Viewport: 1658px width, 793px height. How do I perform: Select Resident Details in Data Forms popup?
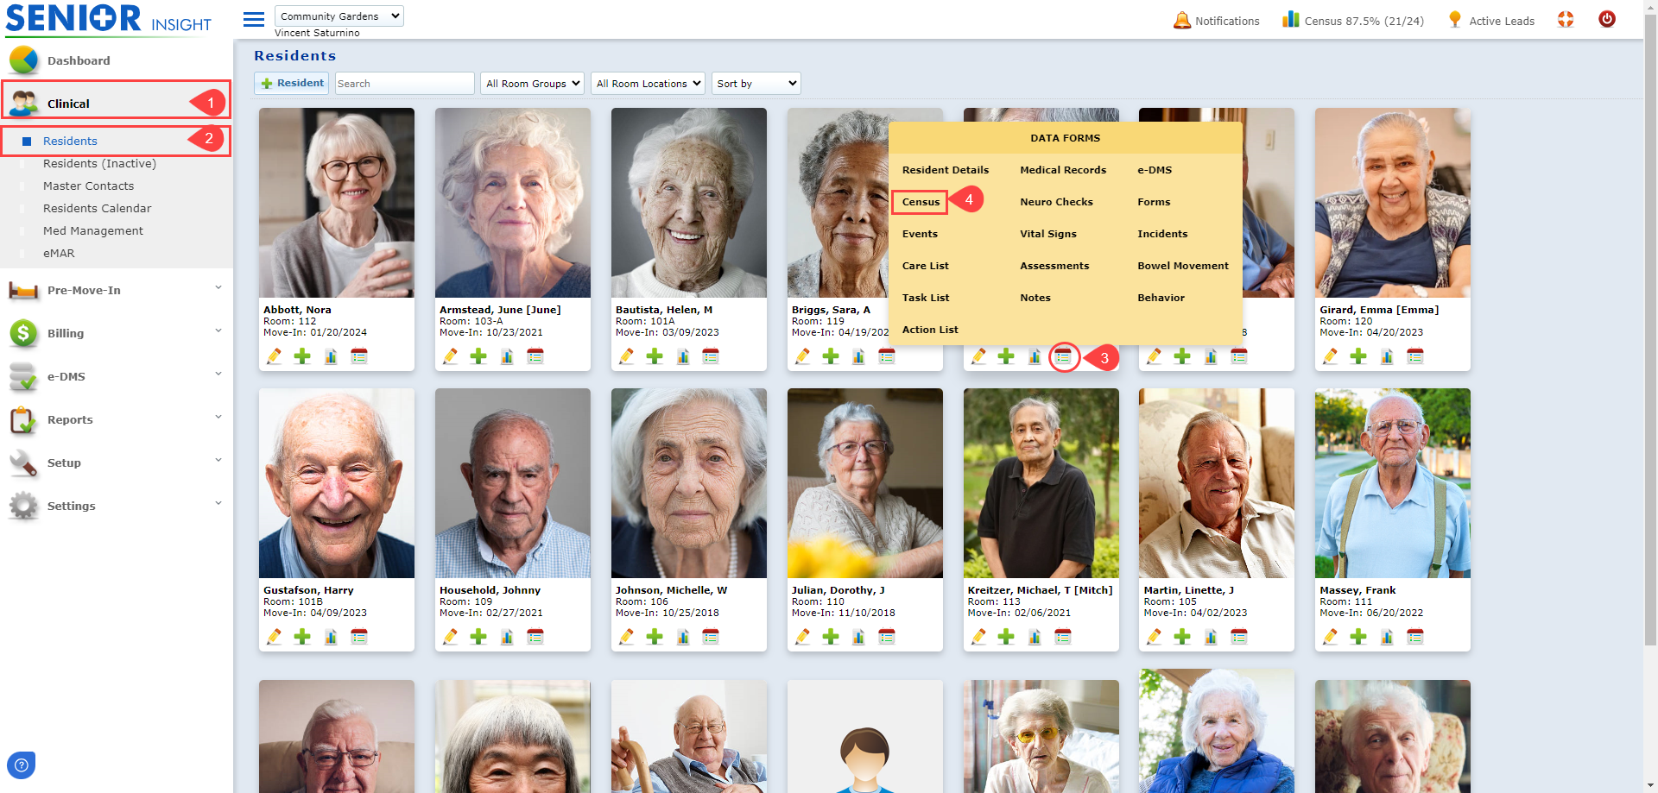[x=946, y=170]
